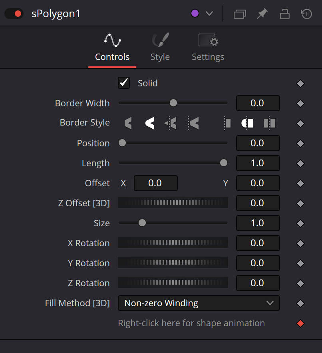Viewport: 322px width, 353px height.
Task: Toggle Z Offset keyframe diamond
Action: click(300, 203)
